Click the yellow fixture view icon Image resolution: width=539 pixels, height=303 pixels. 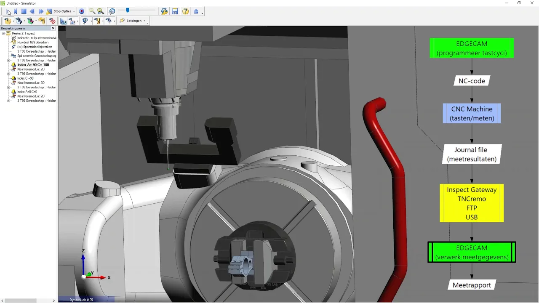41,21
